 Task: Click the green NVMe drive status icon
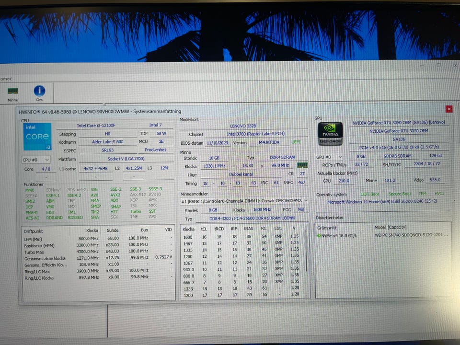[320, 236]
